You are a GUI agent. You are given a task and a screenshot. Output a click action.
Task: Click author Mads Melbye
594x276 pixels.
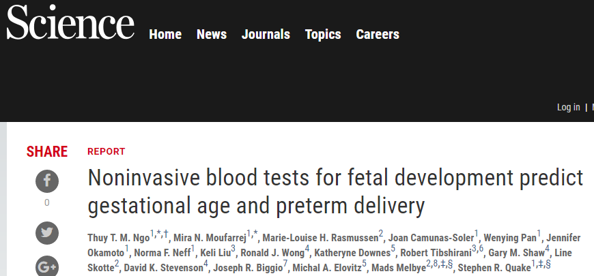point(399,268)
